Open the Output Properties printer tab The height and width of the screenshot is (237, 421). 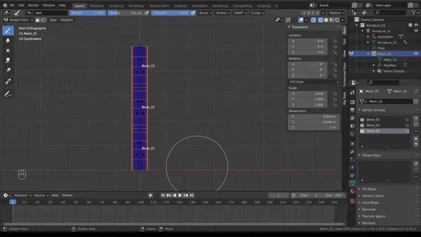(x=353, y=110)
